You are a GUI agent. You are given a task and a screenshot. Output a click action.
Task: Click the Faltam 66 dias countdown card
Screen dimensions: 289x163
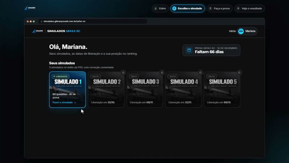tap(211, 50)
